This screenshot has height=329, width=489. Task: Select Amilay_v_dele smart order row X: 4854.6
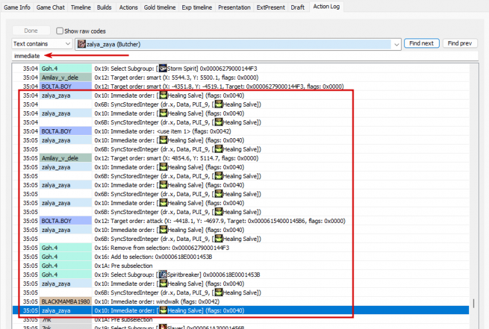click(x=241, y=158)
